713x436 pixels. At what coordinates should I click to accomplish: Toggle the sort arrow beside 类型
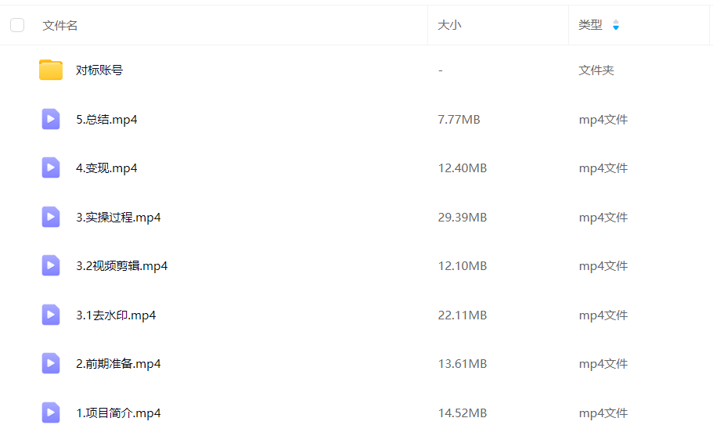click(616, 25)
